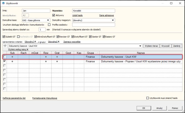This screenshot has height=113, width=185.
Task: Sort by the Sub column header
Action: (12, 53)
